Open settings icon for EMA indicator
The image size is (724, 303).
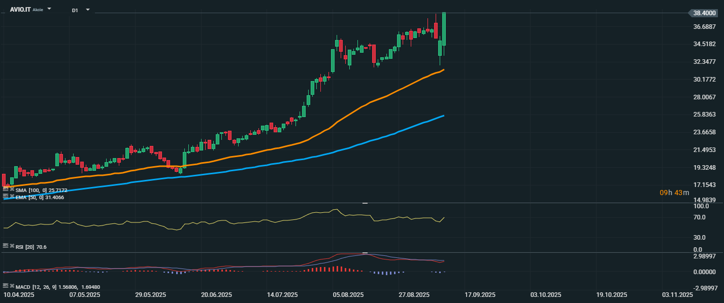[6, 196]
